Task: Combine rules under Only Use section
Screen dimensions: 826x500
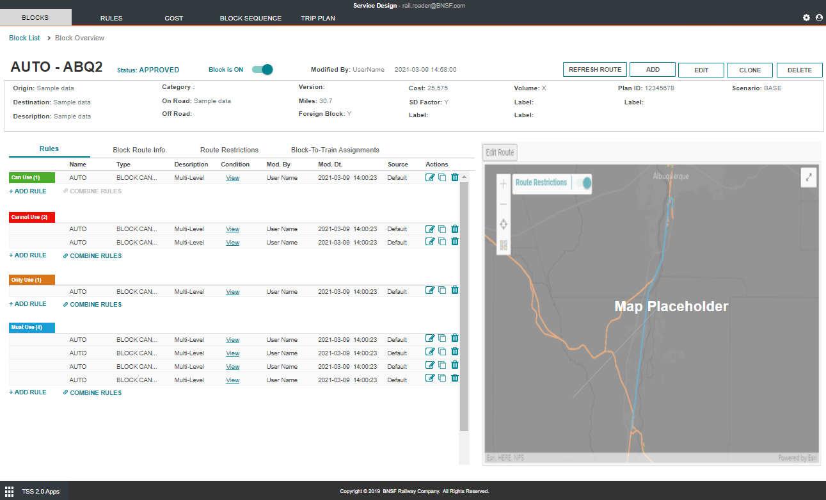Action: point(92,304)
